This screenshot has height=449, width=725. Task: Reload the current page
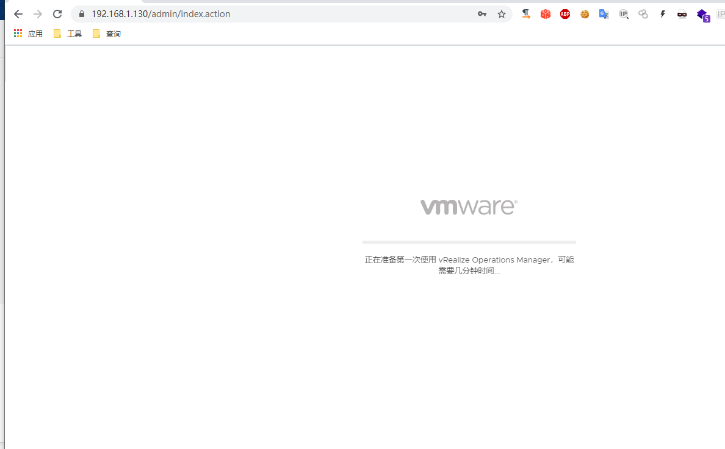click(x=57, y=14)
